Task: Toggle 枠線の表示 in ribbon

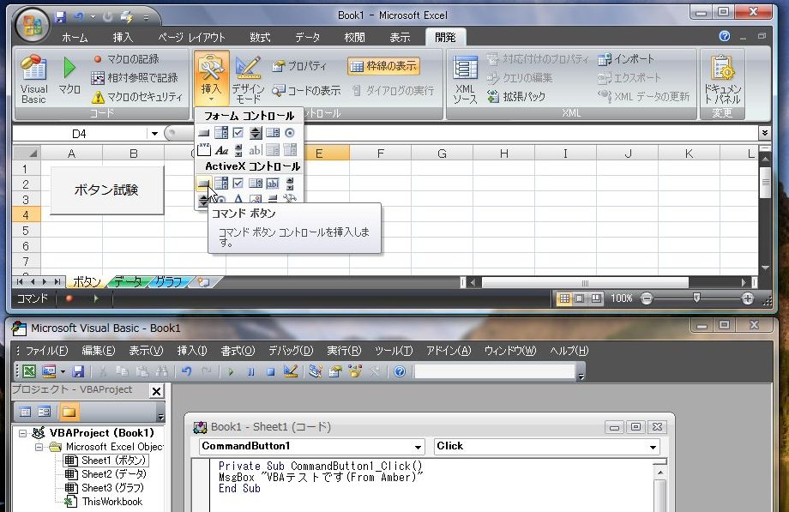Action: point(383,66)
